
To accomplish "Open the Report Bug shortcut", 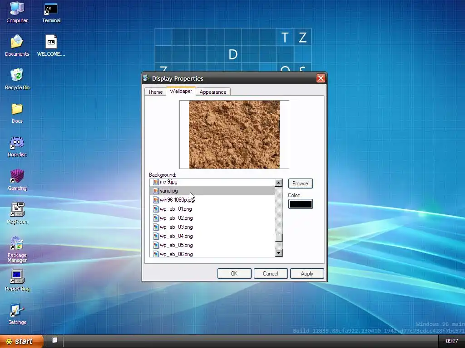I will [x=17, y=280].
